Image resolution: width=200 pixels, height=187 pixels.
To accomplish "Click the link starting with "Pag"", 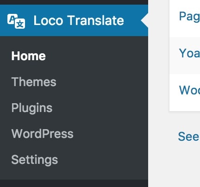I will (189, 17).
